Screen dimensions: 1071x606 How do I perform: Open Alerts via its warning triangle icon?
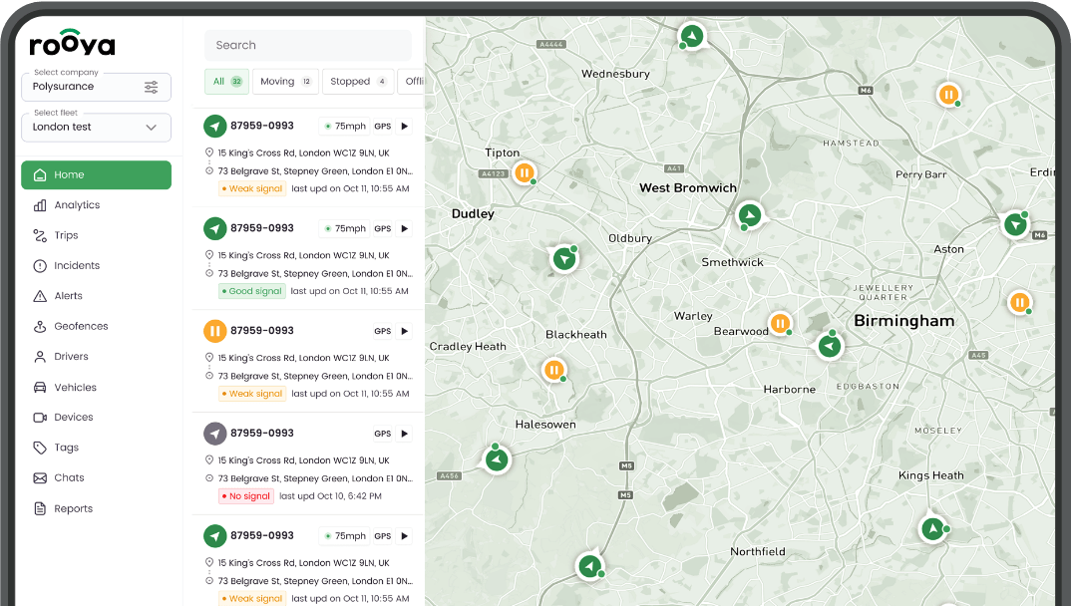[x=40, y=296]
